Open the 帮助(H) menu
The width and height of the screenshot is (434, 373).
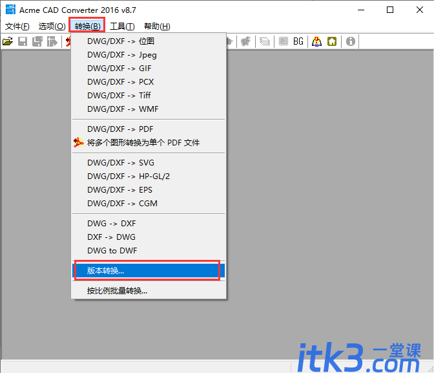pyautogui.click(x=157, y=27)
